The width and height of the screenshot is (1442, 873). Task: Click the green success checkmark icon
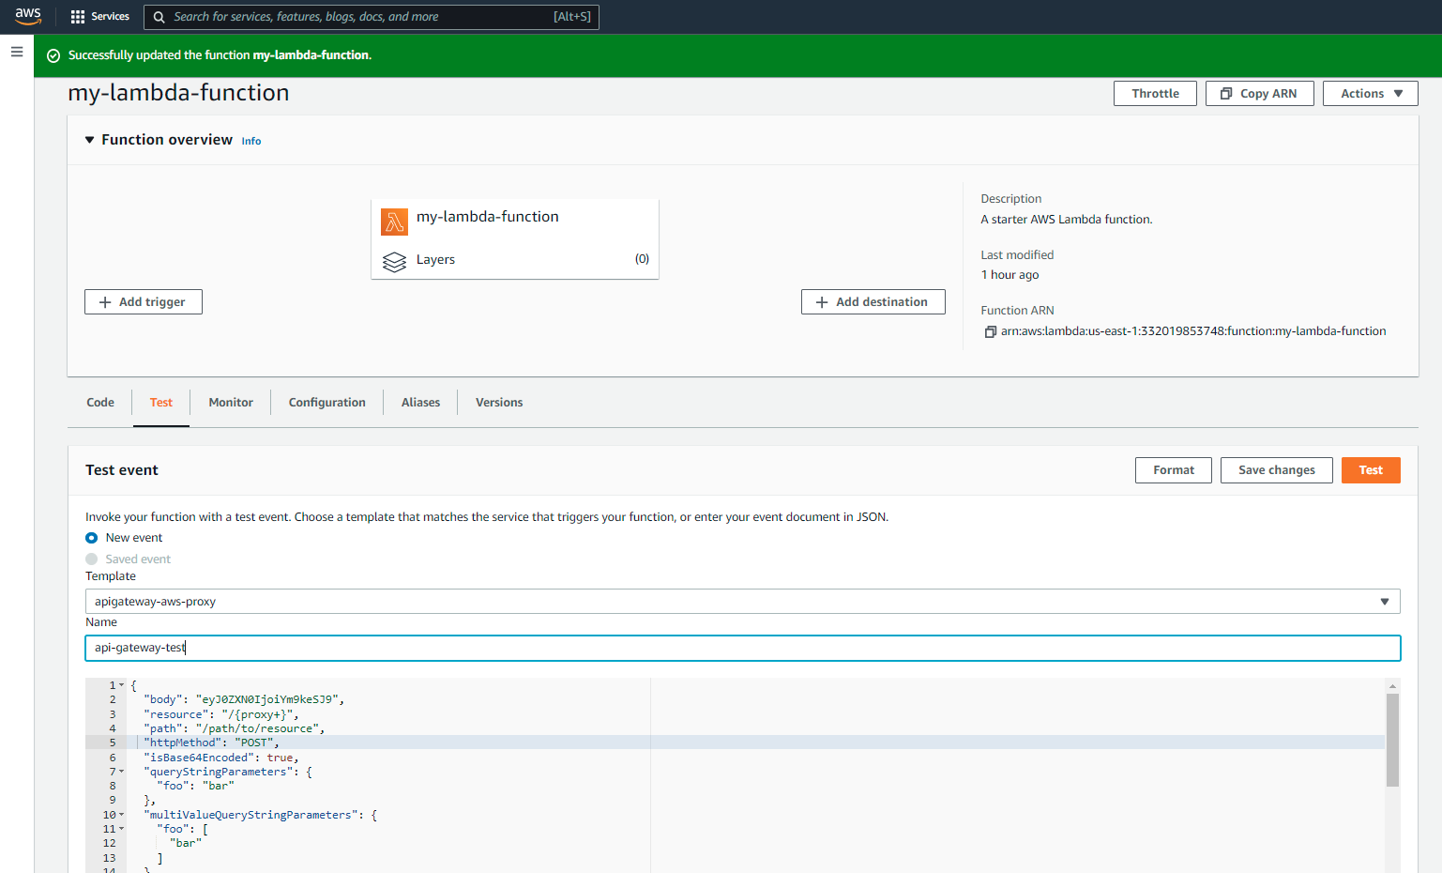[53, 55]
